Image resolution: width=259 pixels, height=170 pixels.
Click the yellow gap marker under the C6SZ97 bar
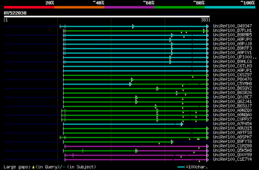point(193,77)
